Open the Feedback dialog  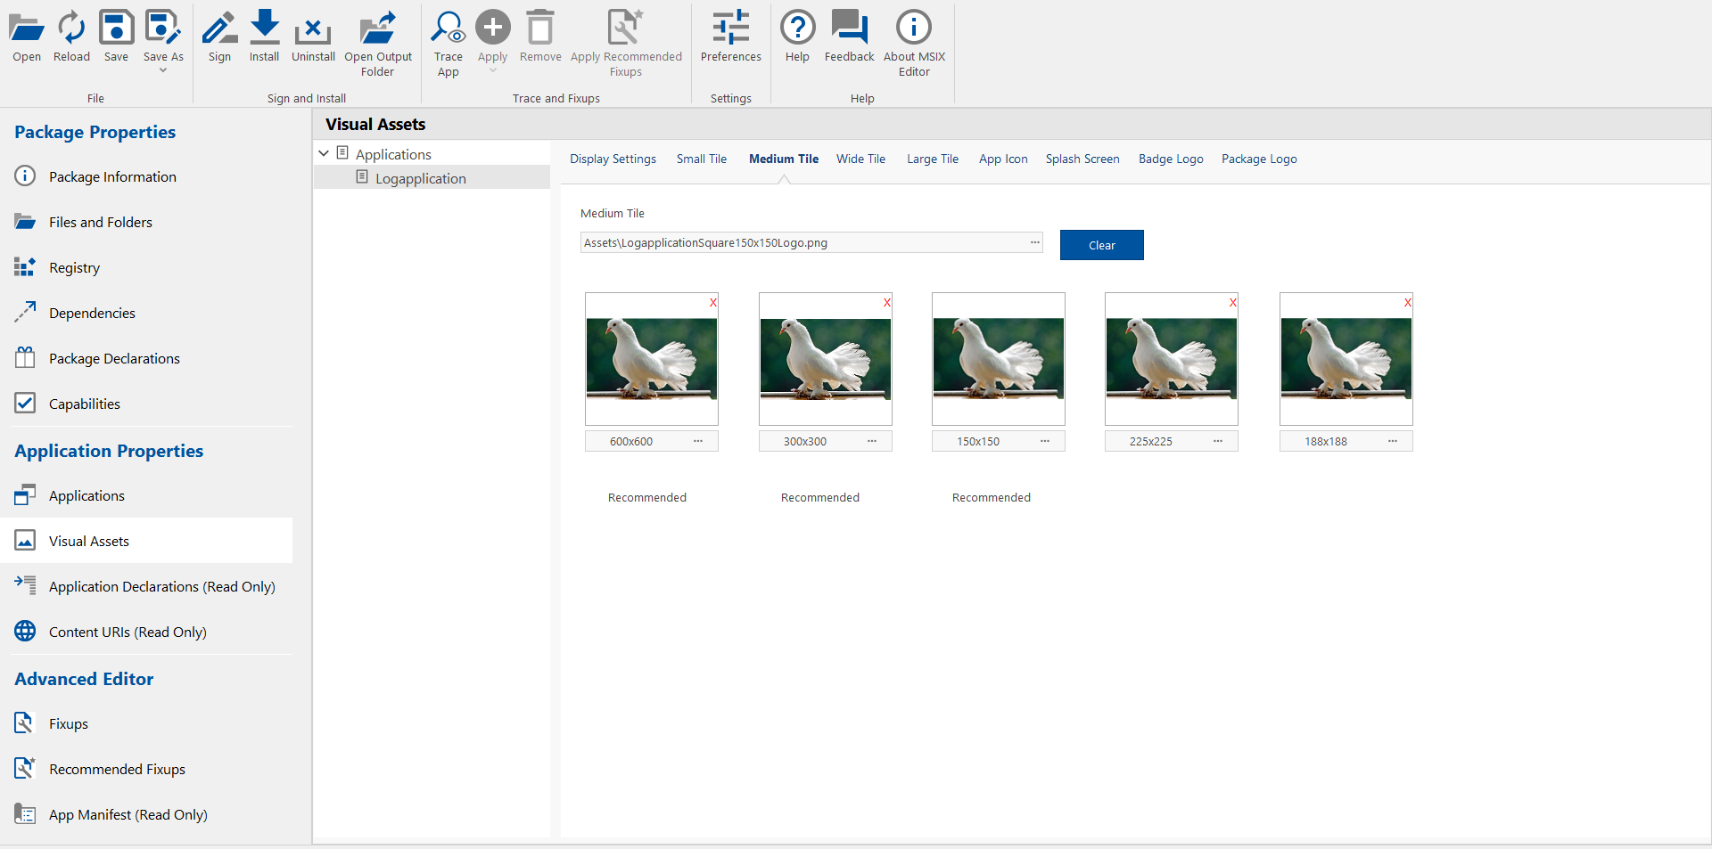[849, 29]
